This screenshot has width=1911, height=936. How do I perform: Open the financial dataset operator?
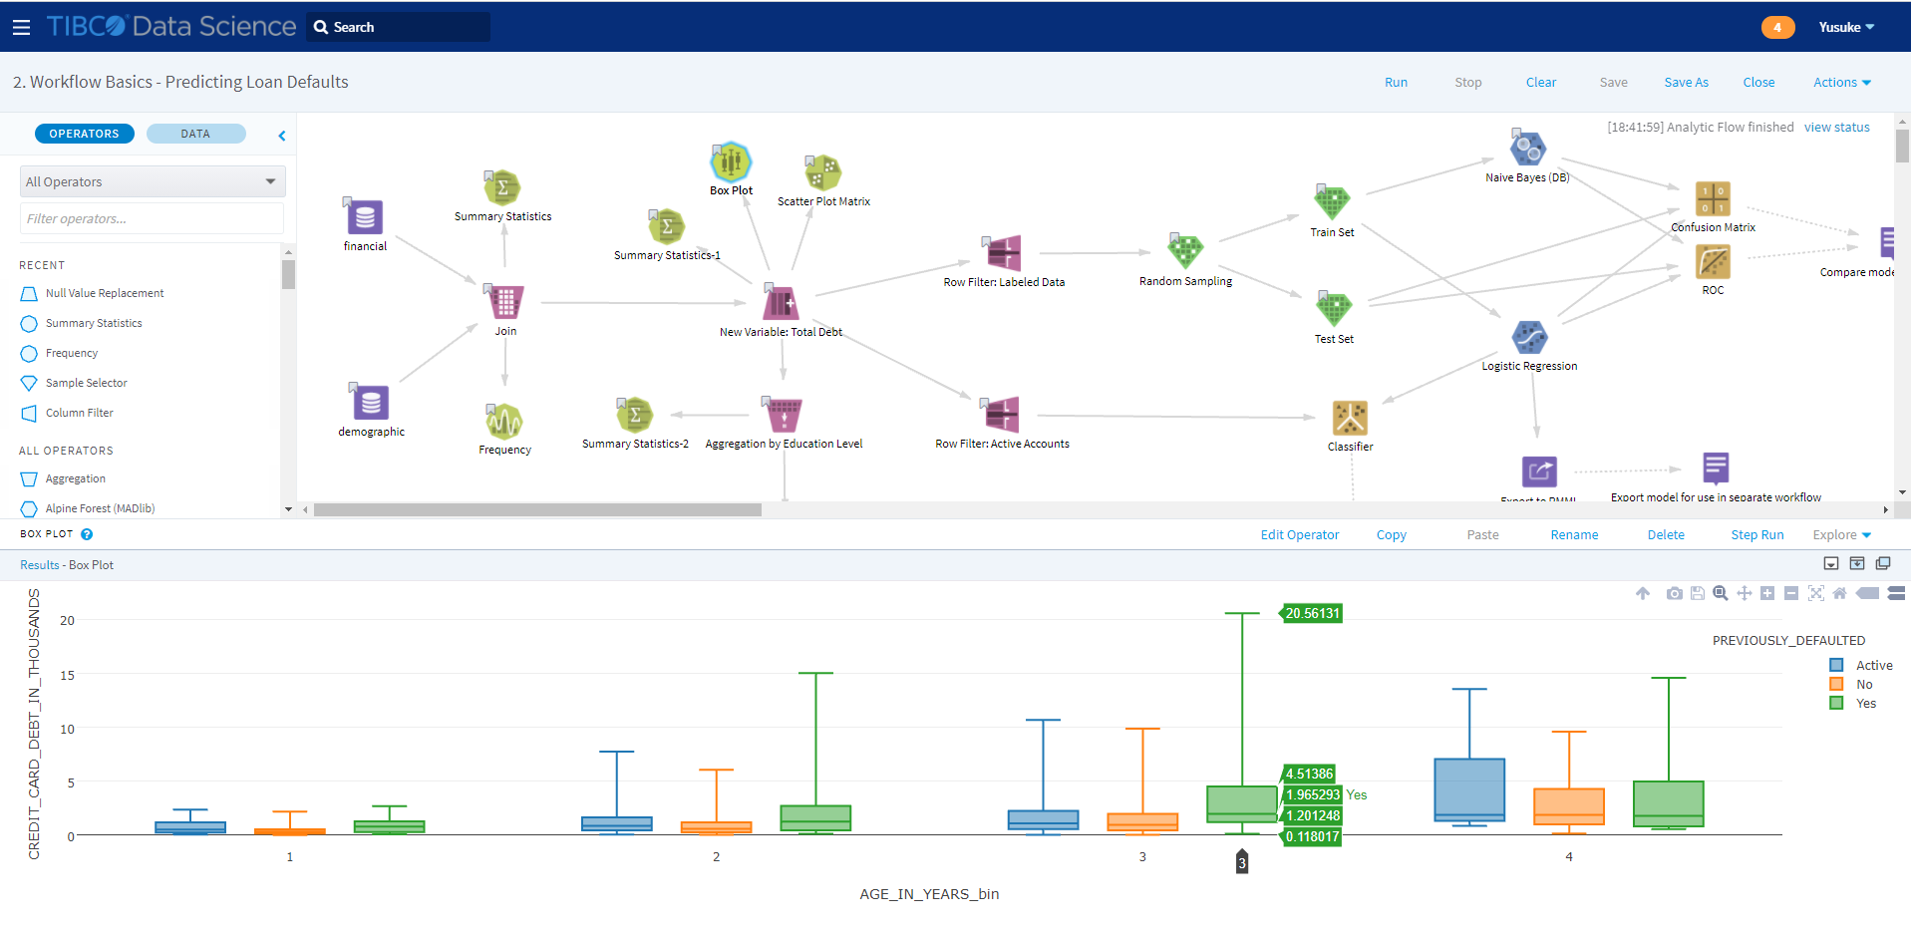[364, 216]
